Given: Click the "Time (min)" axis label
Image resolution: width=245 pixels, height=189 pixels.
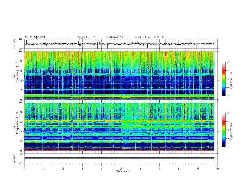Looking at the screenshot, I should click(x=124, y=171).
